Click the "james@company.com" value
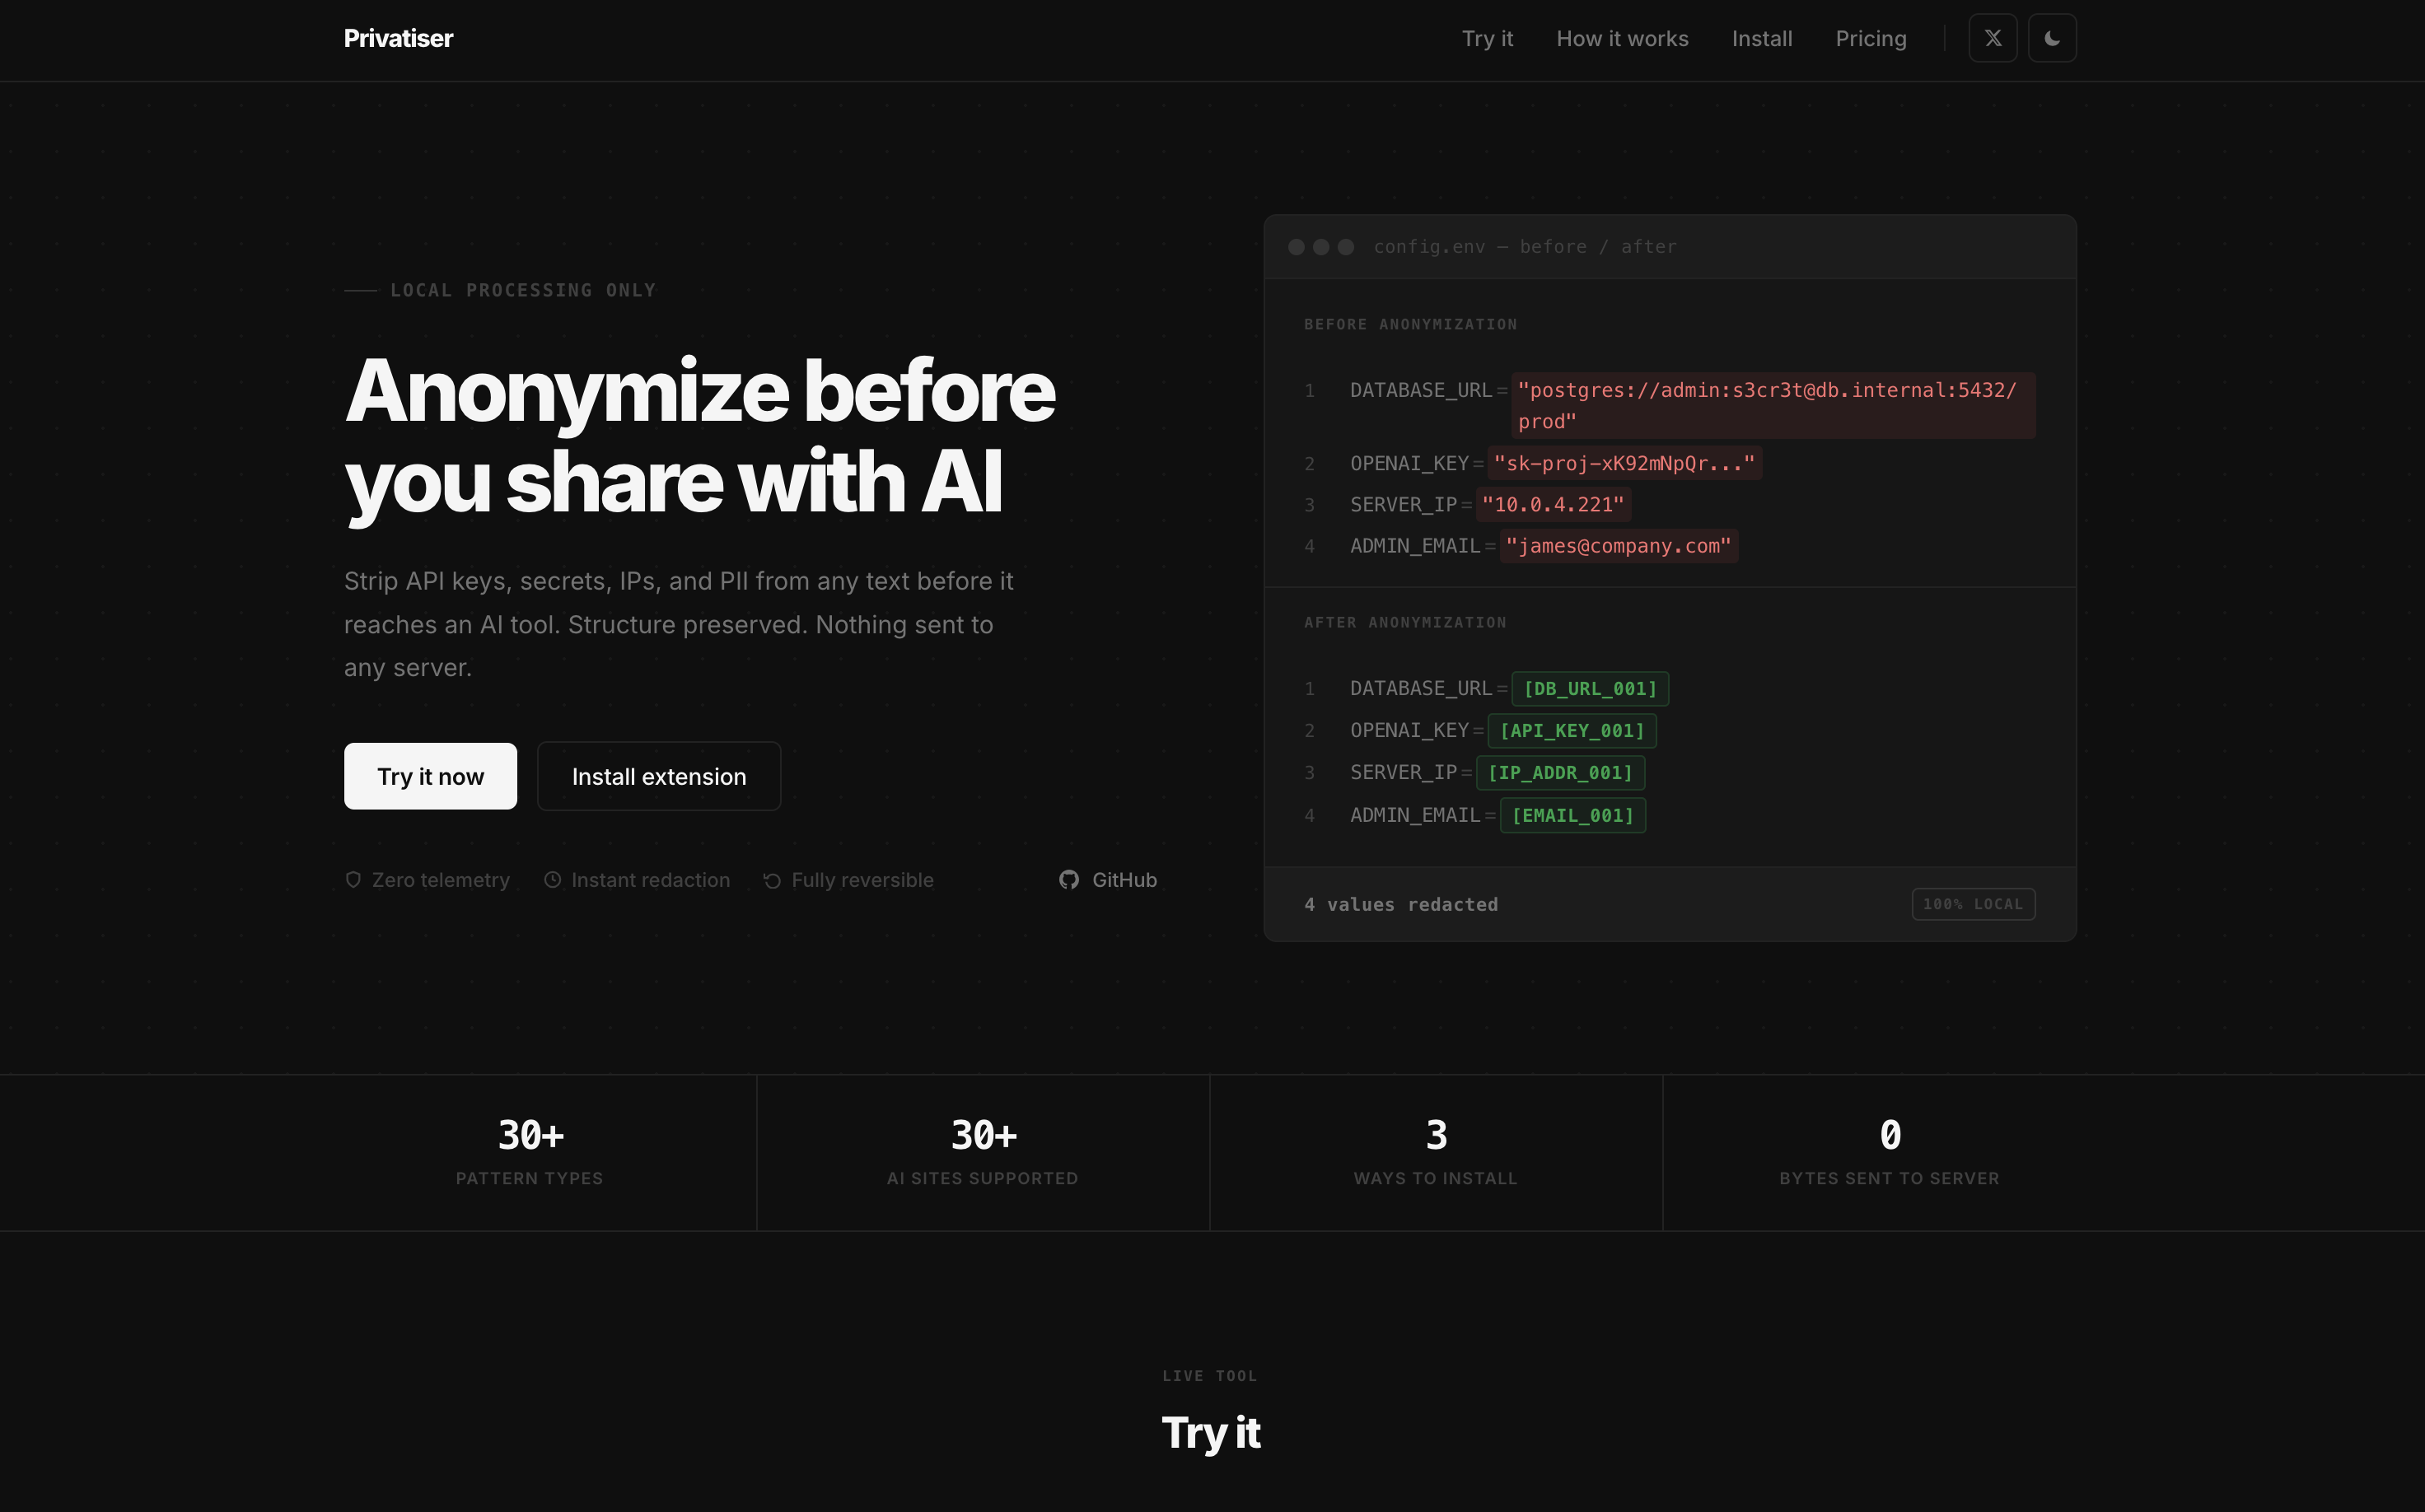Image resolution: width=2425 pixels, height=1512 pixels. 1618,546
